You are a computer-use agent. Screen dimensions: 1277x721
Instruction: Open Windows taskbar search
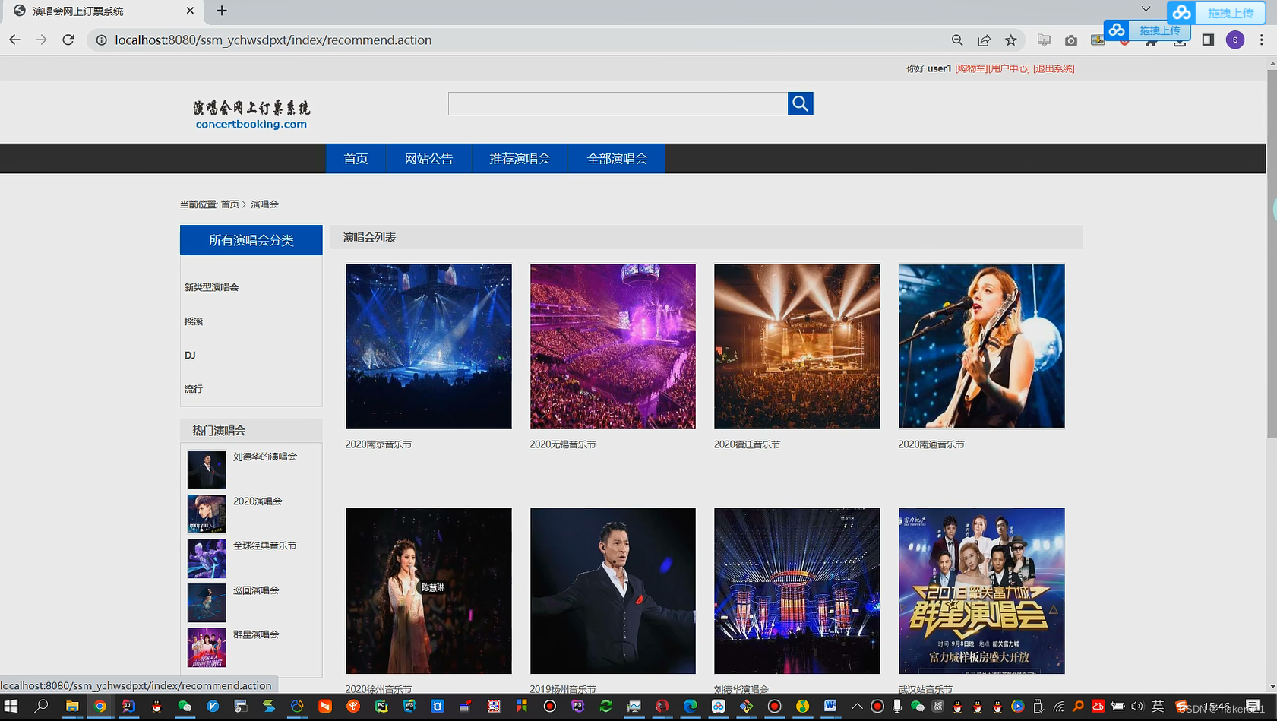pos(42,706)
